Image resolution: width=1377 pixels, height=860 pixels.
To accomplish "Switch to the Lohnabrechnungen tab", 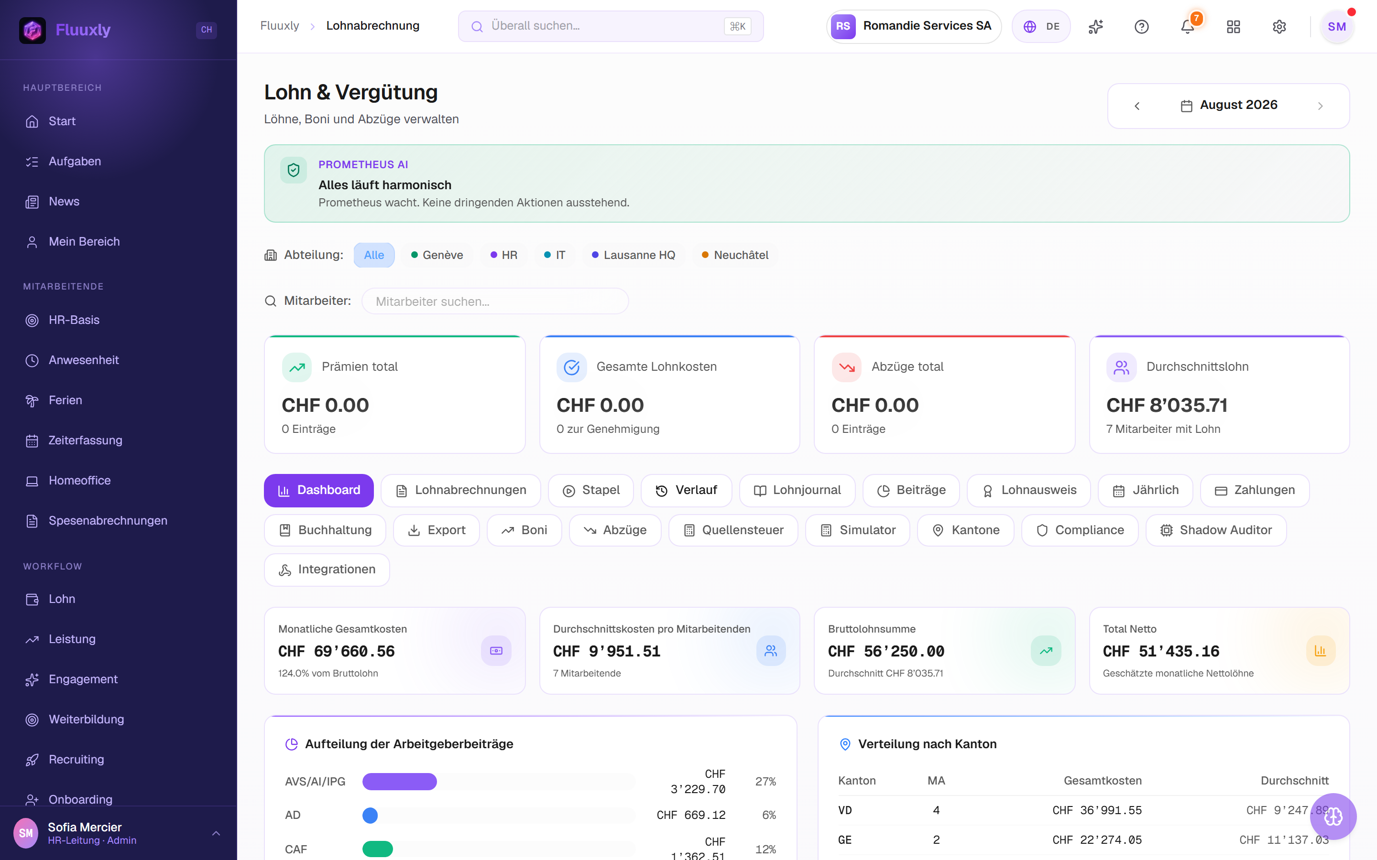I will click(460, 490).
